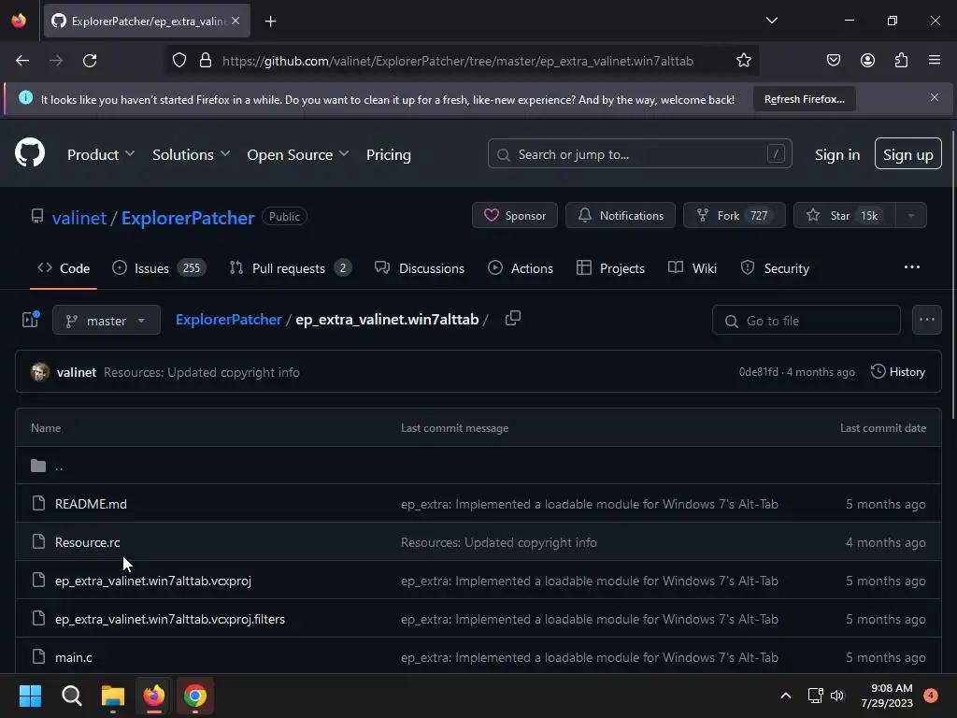
Task: Focus the Go to file field
Action: pos(807,320)
